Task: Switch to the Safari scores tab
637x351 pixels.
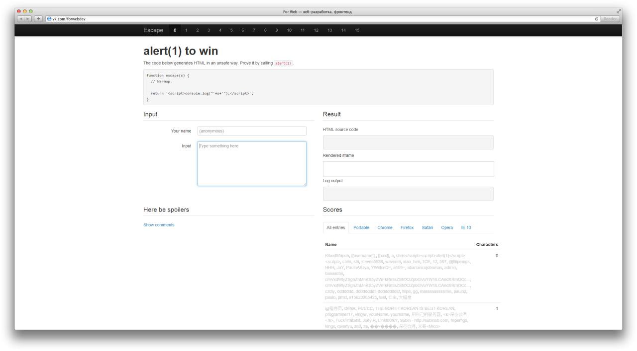Action: click(x=427, y=227)
